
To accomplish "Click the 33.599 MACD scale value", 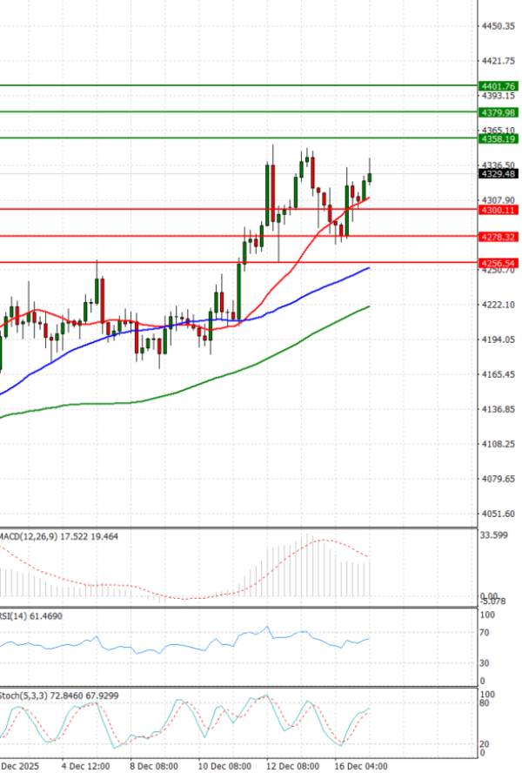I will coord(493,536).
